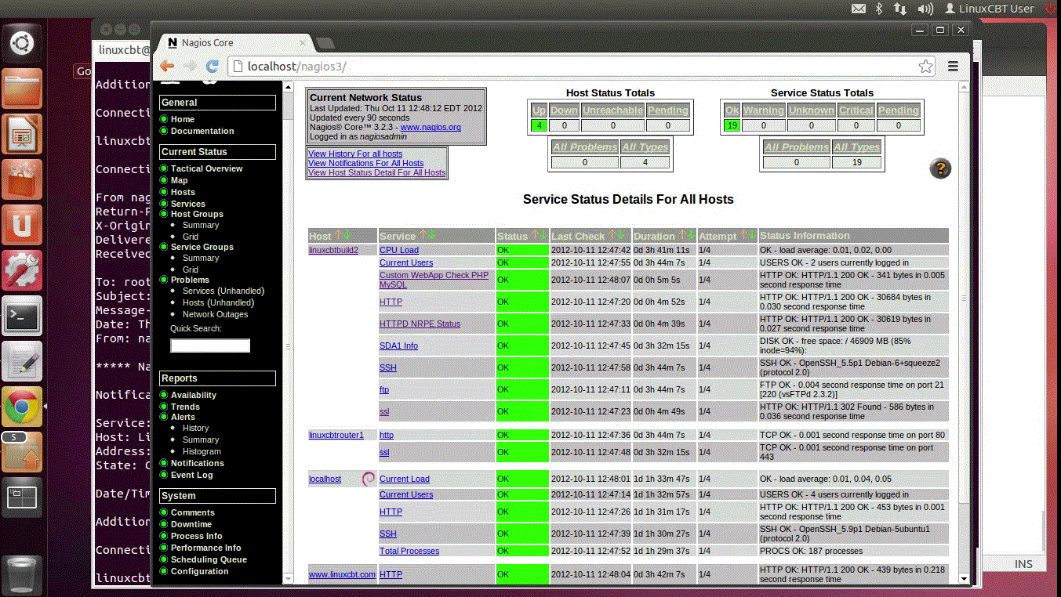Bookmark this page with the star

point(925,67)
